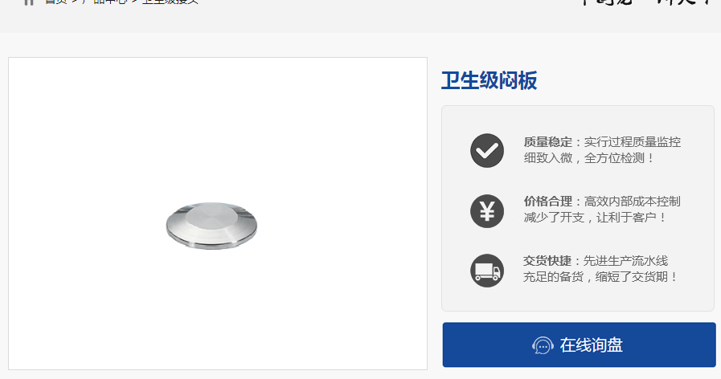
Task: Open the 在线询盘 online inquiry button
Action: coord(579,344)
